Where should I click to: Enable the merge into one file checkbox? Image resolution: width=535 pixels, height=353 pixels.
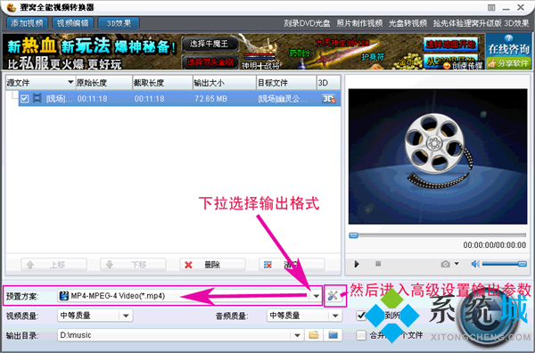(x=361, y=335)
